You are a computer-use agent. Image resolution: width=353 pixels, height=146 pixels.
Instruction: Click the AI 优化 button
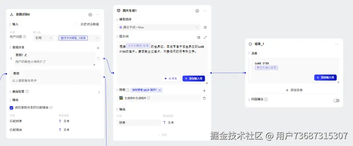171,79
